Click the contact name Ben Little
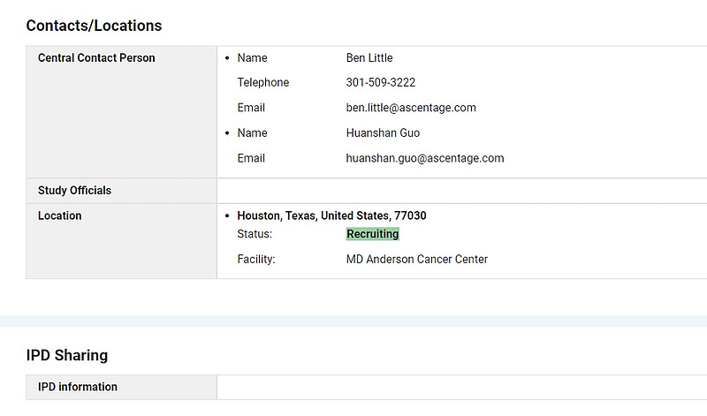 [369, 57]
